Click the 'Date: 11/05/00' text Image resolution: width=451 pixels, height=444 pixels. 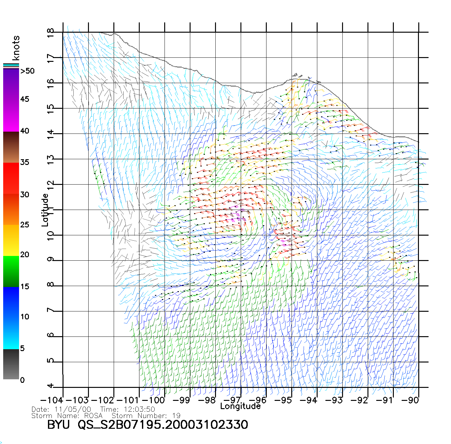point(61,409)
